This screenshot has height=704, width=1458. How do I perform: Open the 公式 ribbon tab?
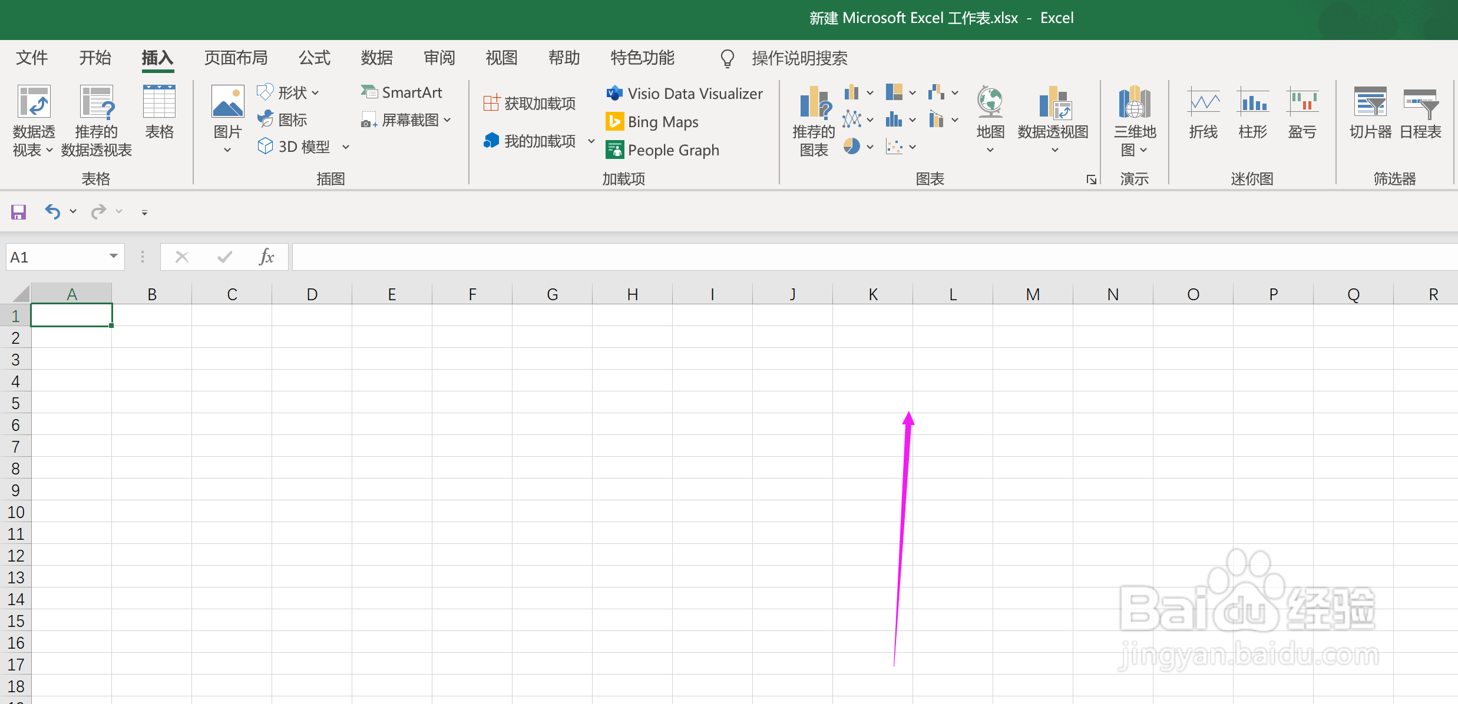[x=314, y=58]
